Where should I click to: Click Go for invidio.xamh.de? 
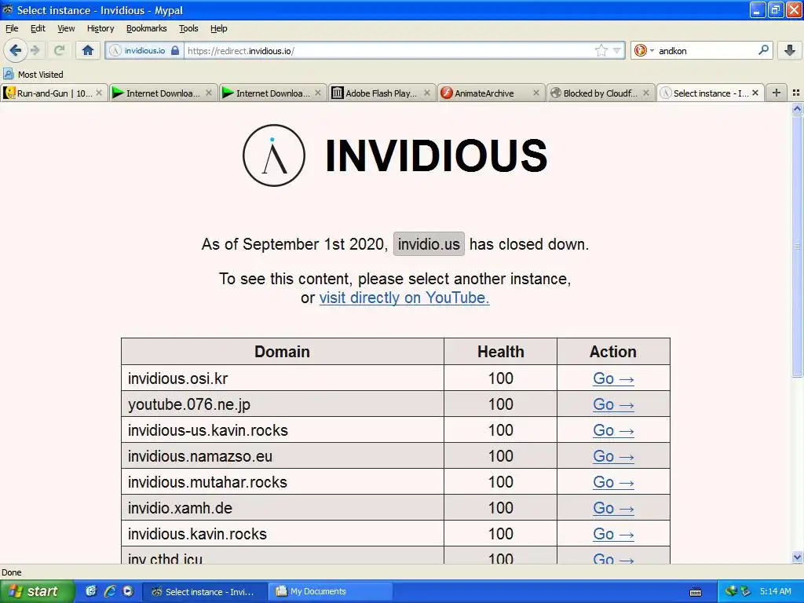pos(613,508)
